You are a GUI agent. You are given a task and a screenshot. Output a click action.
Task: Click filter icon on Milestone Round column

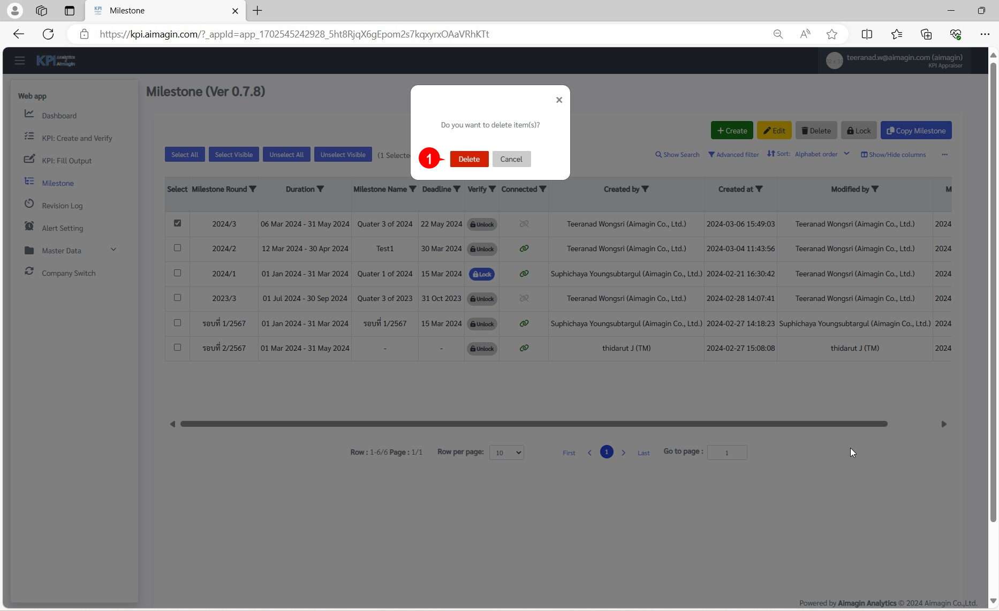point(253,189)
